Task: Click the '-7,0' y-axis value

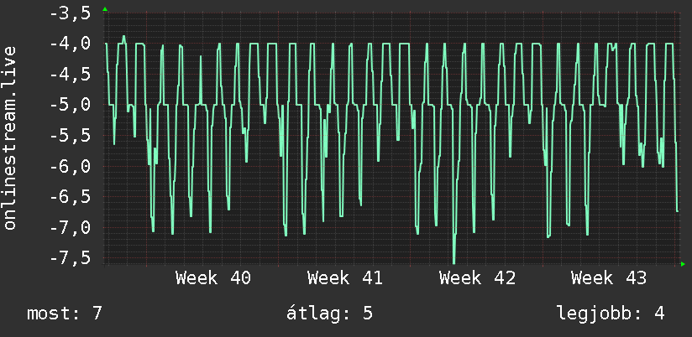Action: click(71, 228)
